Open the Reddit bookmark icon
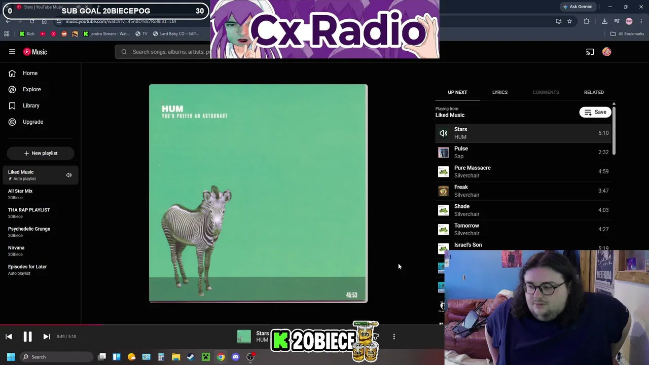This screenshot has height=365, width=649. 64,34
